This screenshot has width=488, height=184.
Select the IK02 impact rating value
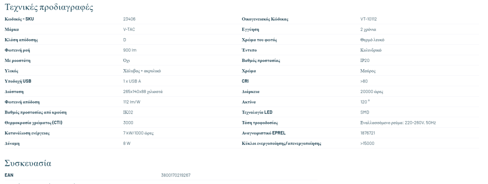(128, 112)
